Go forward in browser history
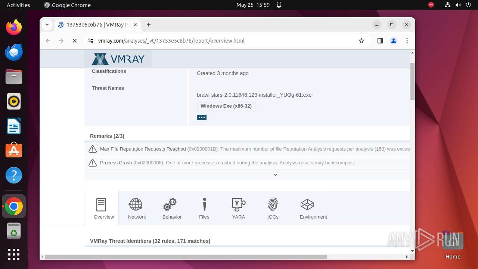This screenshot has width=478, height=269. (61, 41)
